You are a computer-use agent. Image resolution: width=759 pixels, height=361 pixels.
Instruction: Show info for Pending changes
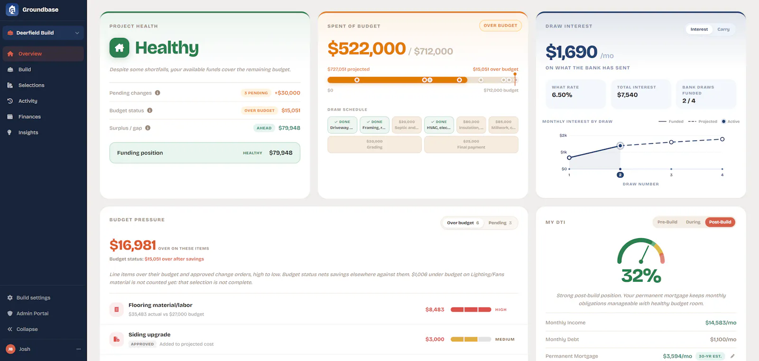[x=157, y=93]
